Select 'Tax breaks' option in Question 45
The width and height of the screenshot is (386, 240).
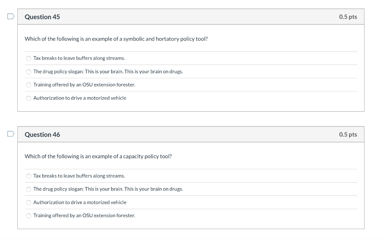[x=29, y=58]
